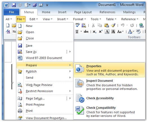148x122 pixels.
Task: Click the Research binoculars icon
Action: click(x=84, y=25)
